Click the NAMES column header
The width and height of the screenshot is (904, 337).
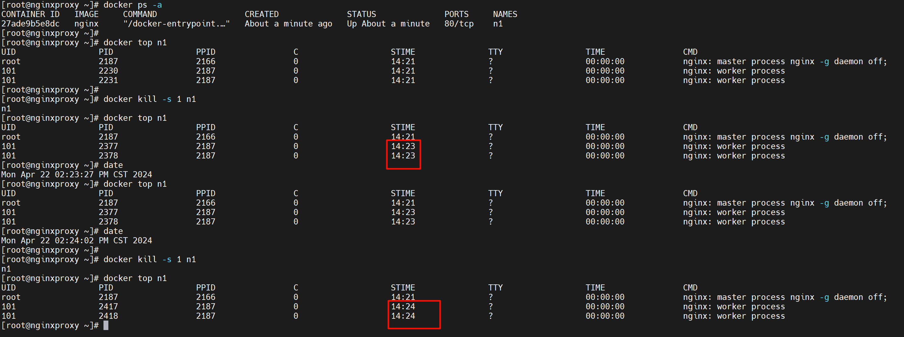(505, 14)
